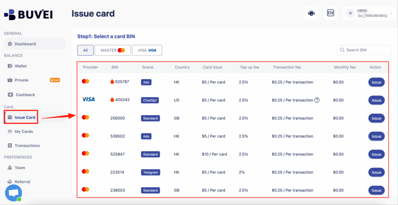Open the Private menu item marked Hot

coord(22,80)
